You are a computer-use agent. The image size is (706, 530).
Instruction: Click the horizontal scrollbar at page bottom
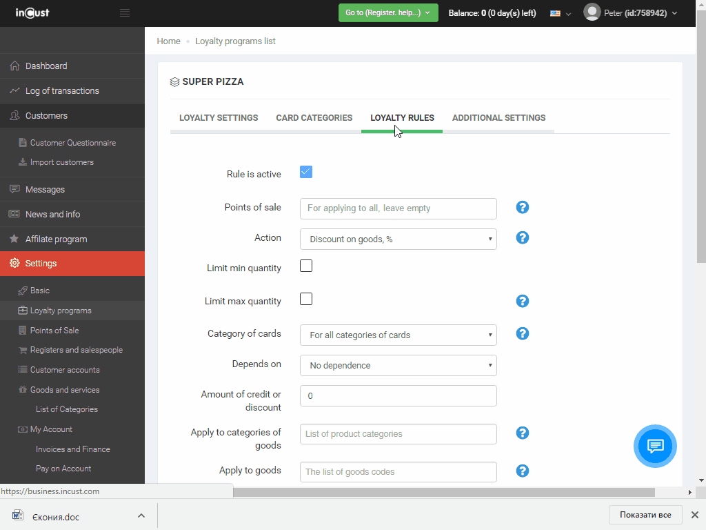coord(443,492)
